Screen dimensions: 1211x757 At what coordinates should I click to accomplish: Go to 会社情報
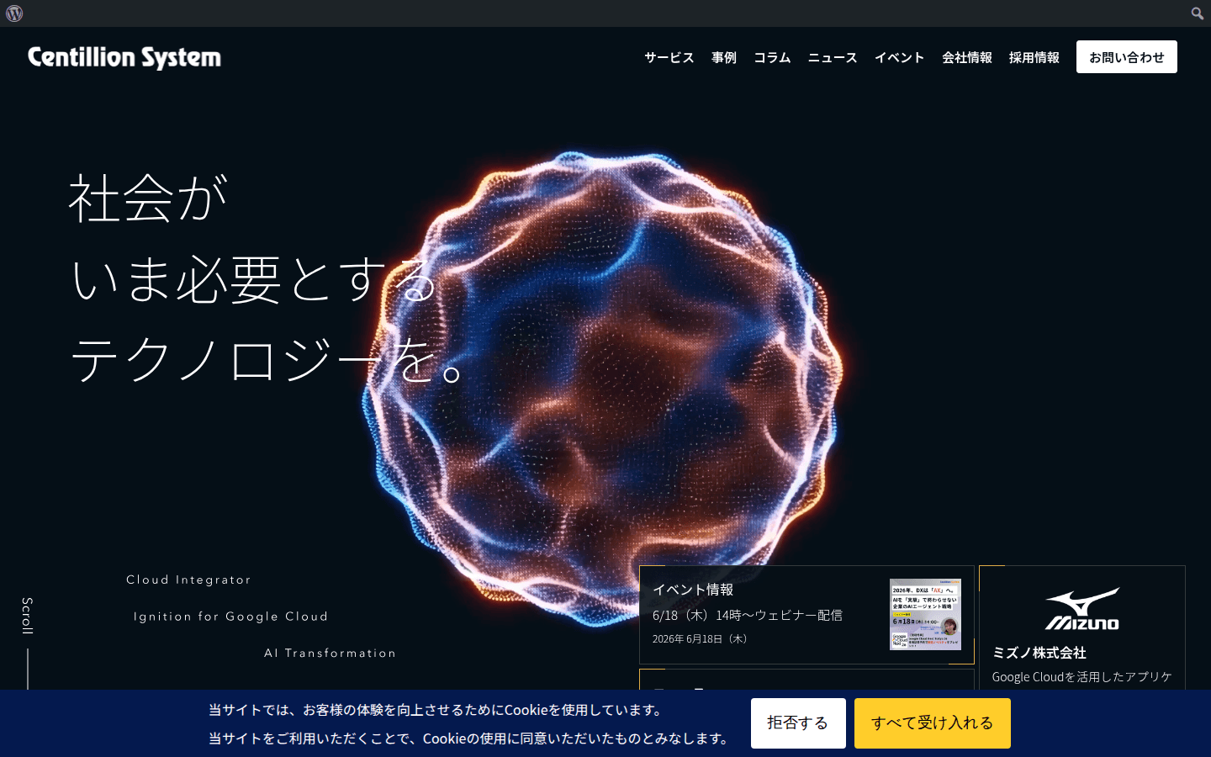pos(967,57)
